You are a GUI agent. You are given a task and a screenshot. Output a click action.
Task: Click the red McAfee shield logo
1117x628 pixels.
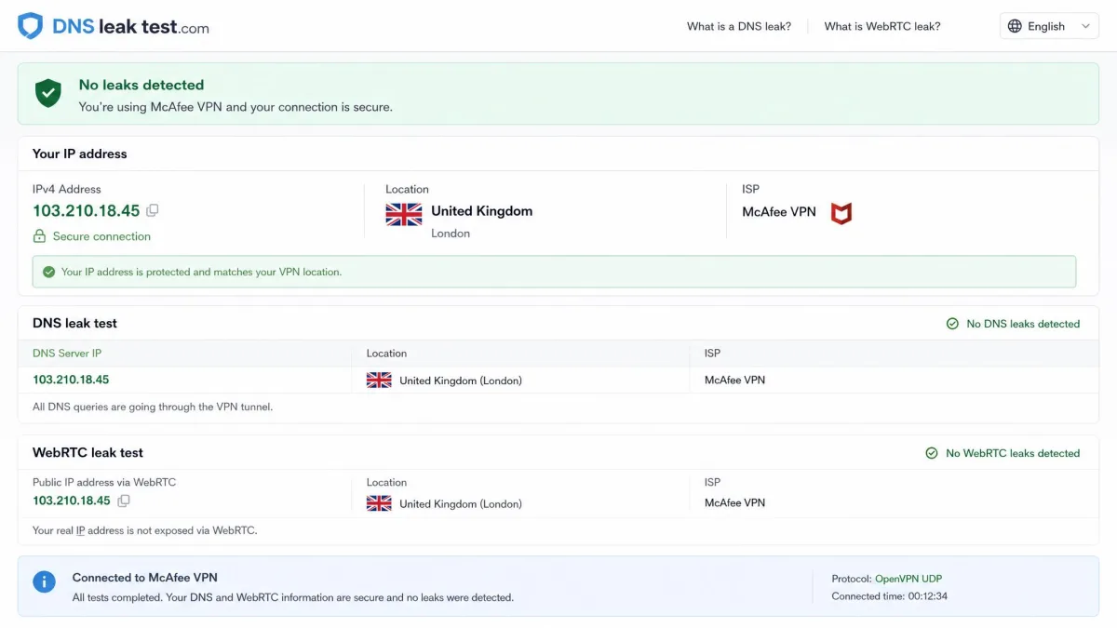click(x=841, y=213)
